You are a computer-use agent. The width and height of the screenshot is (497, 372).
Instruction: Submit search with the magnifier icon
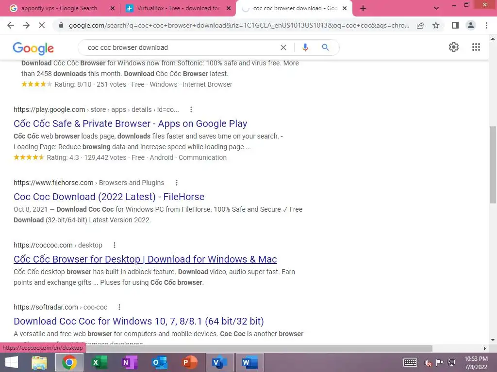[x=325, y=47]
